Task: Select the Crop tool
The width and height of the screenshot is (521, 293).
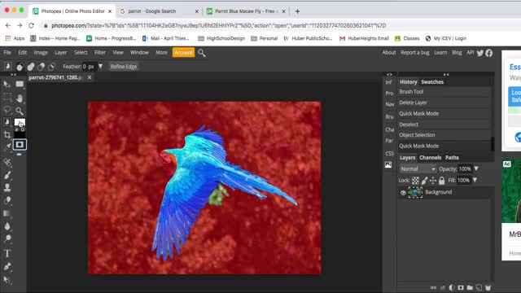Action: pos(7,134)
